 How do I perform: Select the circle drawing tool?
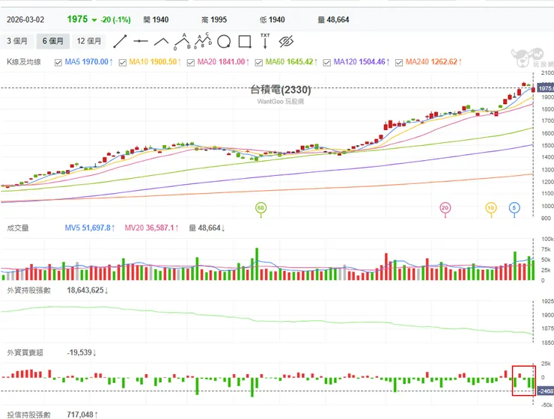coord(224,41)
